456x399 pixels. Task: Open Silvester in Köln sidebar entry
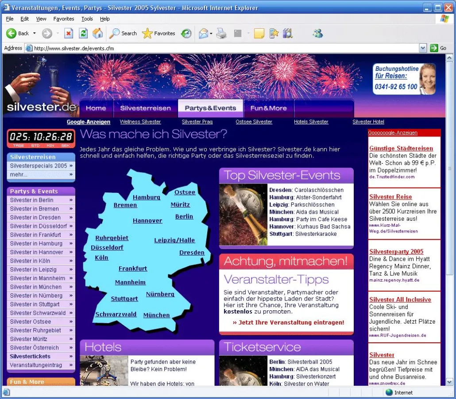click(41, 261)
